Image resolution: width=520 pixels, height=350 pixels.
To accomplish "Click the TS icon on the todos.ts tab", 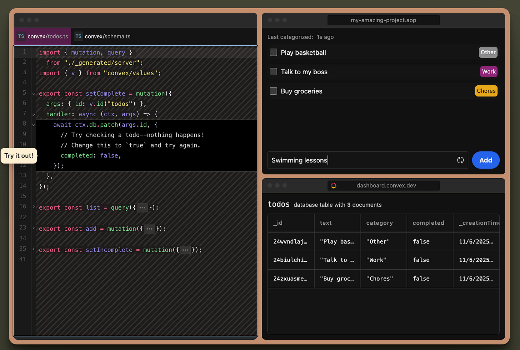I will pos(21,36).
